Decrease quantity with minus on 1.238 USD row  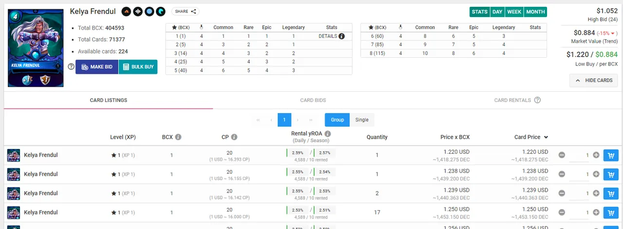(562, 174)
